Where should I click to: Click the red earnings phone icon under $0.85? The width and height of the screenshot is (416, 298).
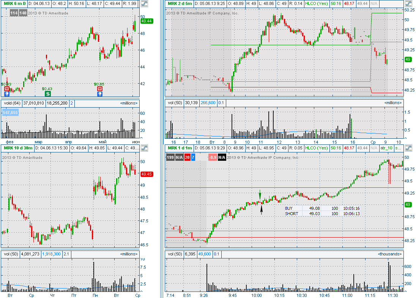100,89
